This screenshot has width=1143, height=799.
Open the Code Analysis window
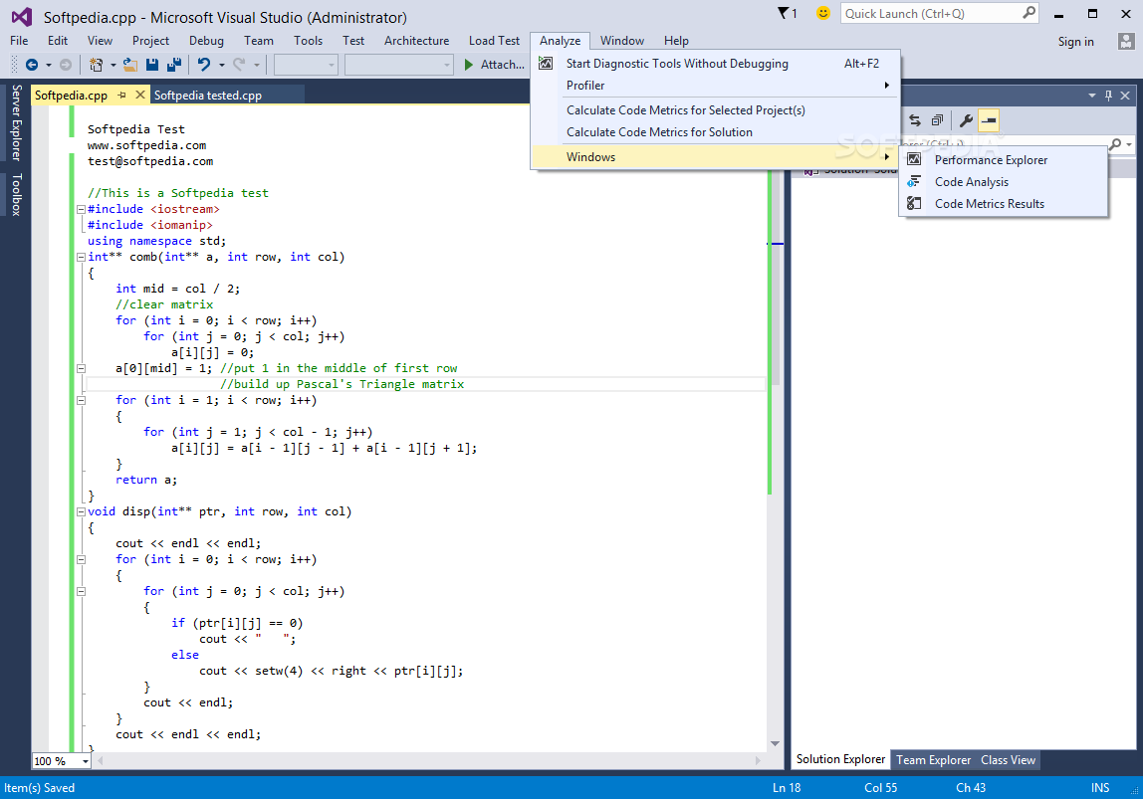tap(972, 182)
